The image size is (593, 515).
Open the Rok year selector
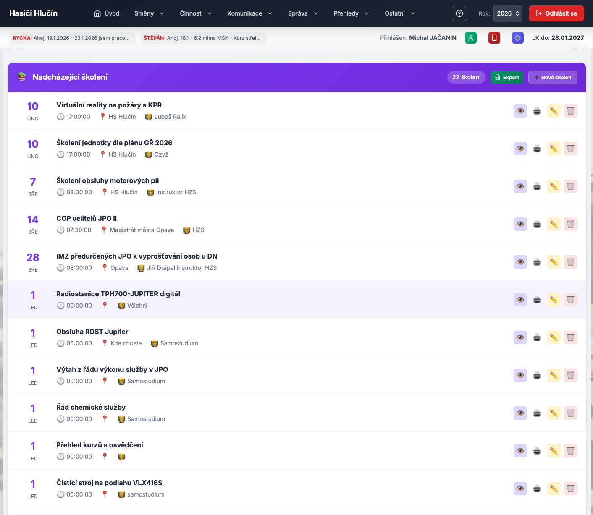click(x=507, y=13)
